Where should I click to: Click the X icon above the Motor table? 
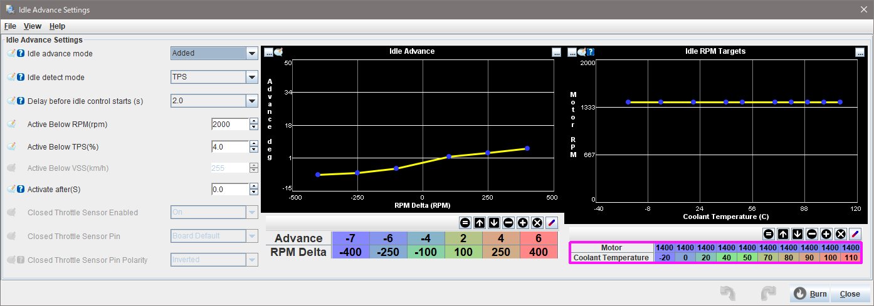(x=841, y=233)
